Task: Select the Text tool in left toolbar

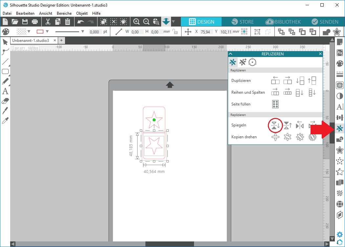Action: [x=5, y=91]
